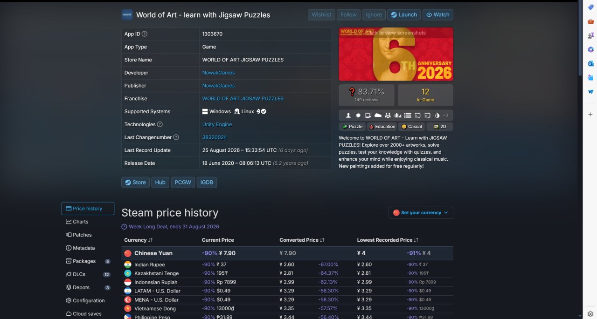Open the Depots sidebar tab
Viewport: 597px width, 319px height.
[88, 287]
